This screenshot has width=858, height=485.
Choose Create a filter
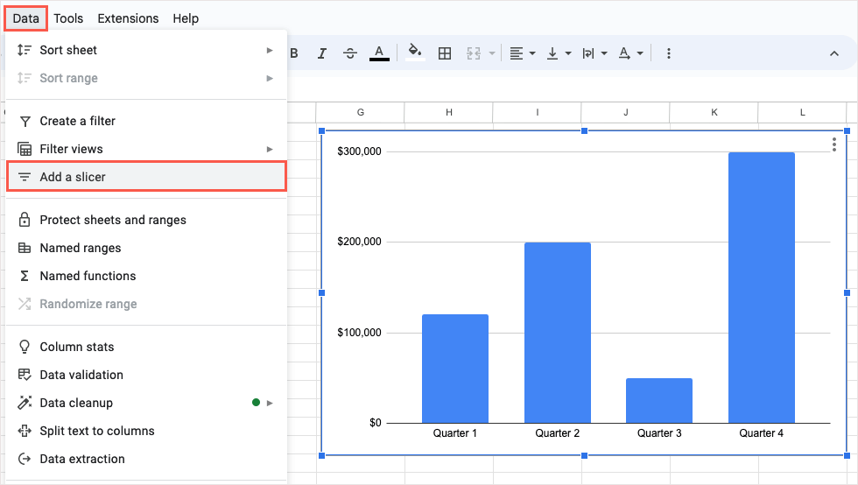[x=77, y=121]
